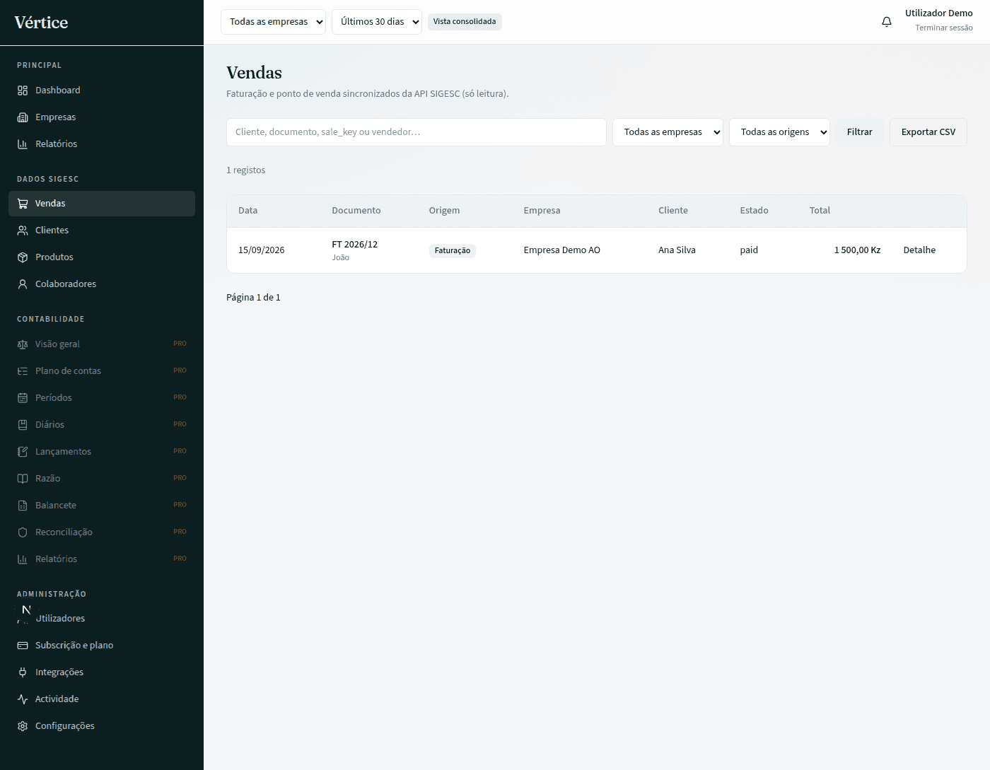Screen dimensions: 990x770
Task: Click the Utilizador Demo user name
Action: click(x=939, y=13)
